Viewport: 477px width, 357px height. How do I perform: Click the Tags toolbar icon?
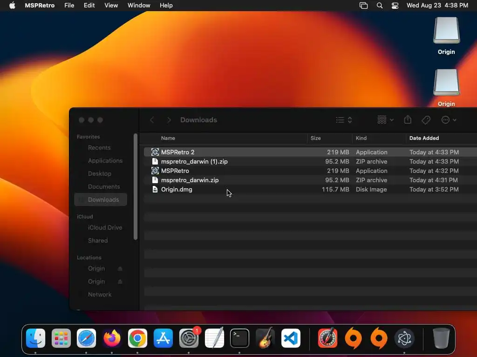point(426,120)
